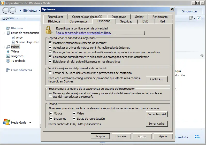Toggle Mostrar información multimedia de Internet
Viewport: 206px width, 145px height.
[x=50, y=43]
